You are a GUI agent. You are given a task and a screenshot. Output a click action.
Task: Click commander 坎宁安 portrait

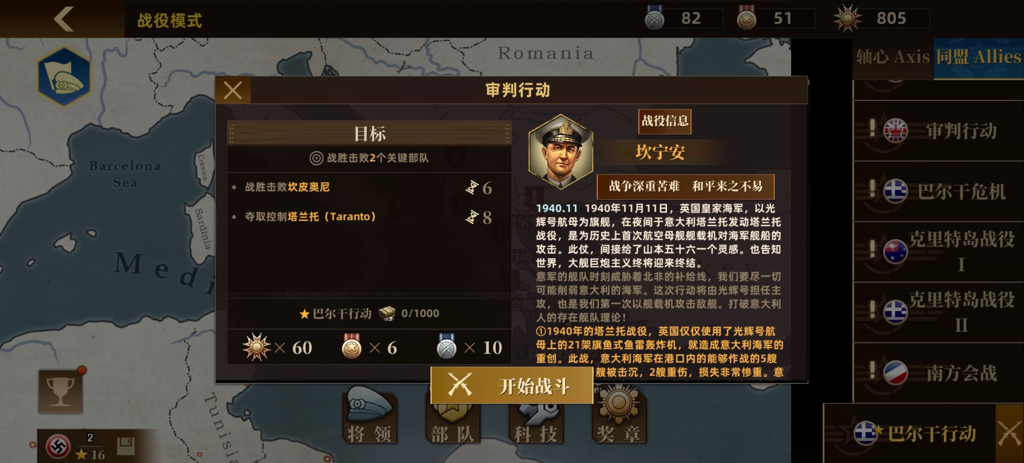[x=561, y=151]
